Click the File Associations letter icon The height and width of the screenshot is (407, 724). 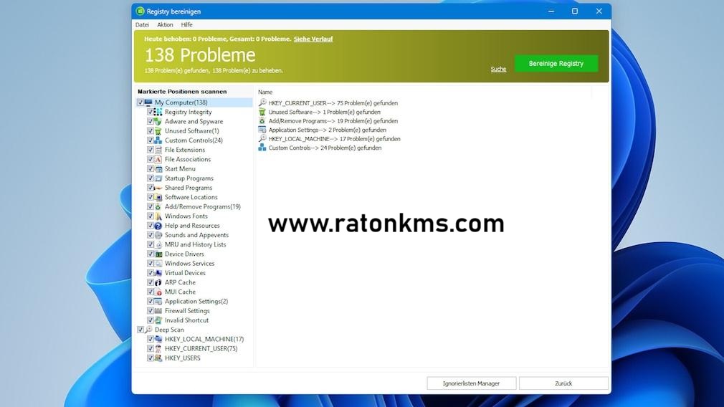158,159
